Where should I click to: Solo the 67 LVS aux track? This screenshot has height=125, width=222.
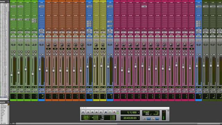[x=197, y=55]
